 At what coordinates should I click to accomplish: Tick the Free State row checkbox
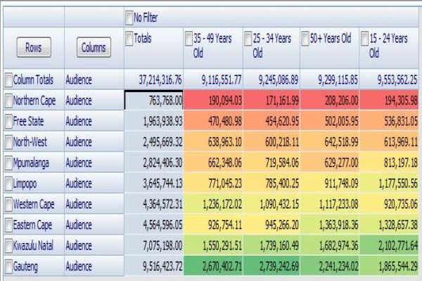click(x=8, y=122)
